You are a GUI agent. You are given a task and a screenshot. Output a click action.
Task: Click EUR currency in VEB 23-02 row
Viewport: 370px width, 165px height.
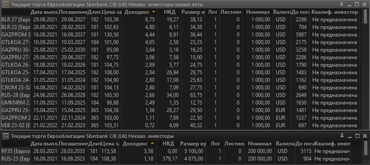[x=281, y=125]
